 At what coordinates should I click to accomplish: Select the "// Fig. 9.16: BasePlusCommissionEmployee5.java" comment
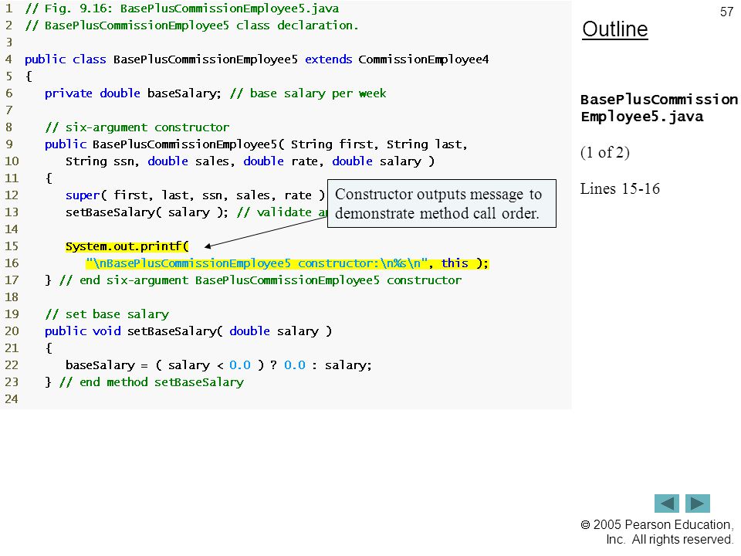[182, 8]
